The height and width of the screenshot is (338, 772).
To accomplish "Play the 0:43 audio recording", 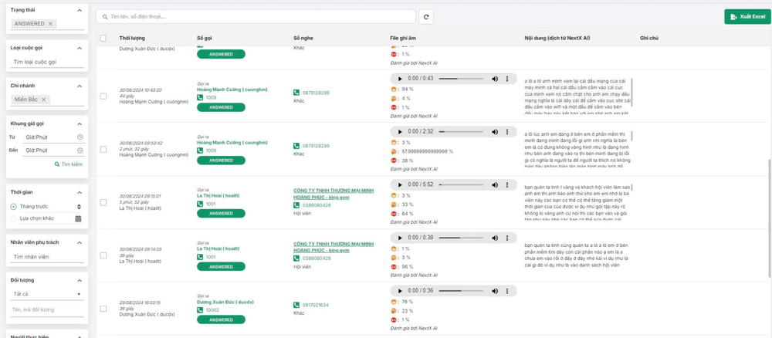I will [400, 79].
